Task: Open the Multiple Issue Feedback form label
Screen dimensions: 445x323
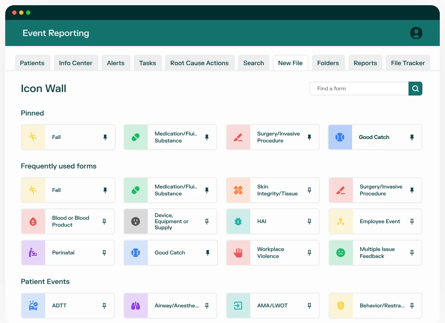Action: (x=377, y=253)
